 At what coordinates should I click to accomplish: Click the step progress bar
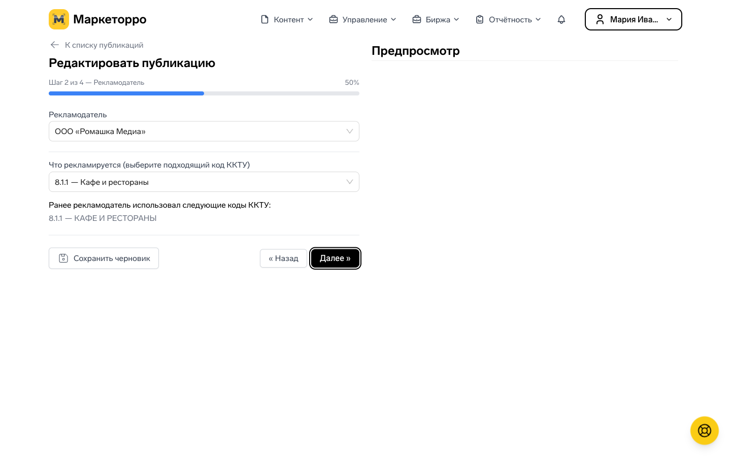click(x=204, y=93)
